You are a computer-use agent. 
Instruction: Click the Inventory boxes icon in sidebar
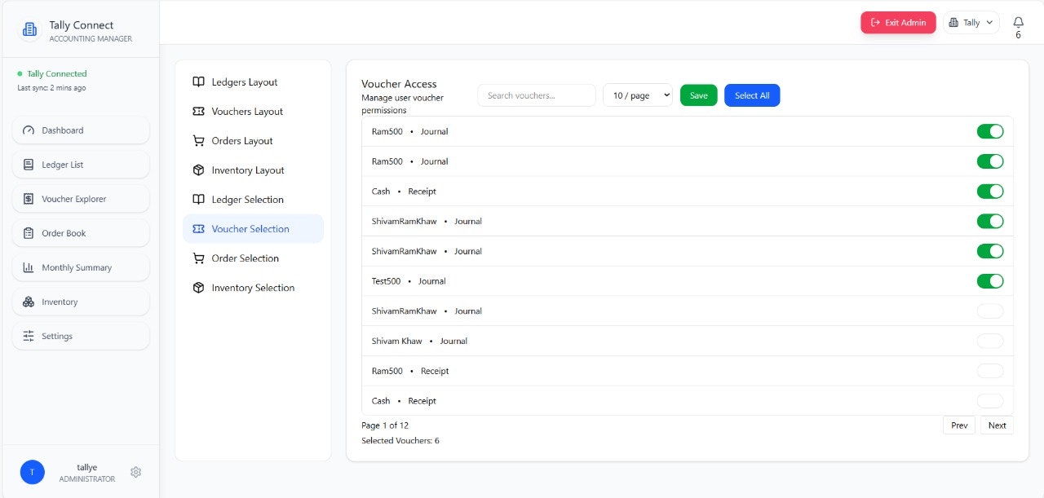[29, 302]
